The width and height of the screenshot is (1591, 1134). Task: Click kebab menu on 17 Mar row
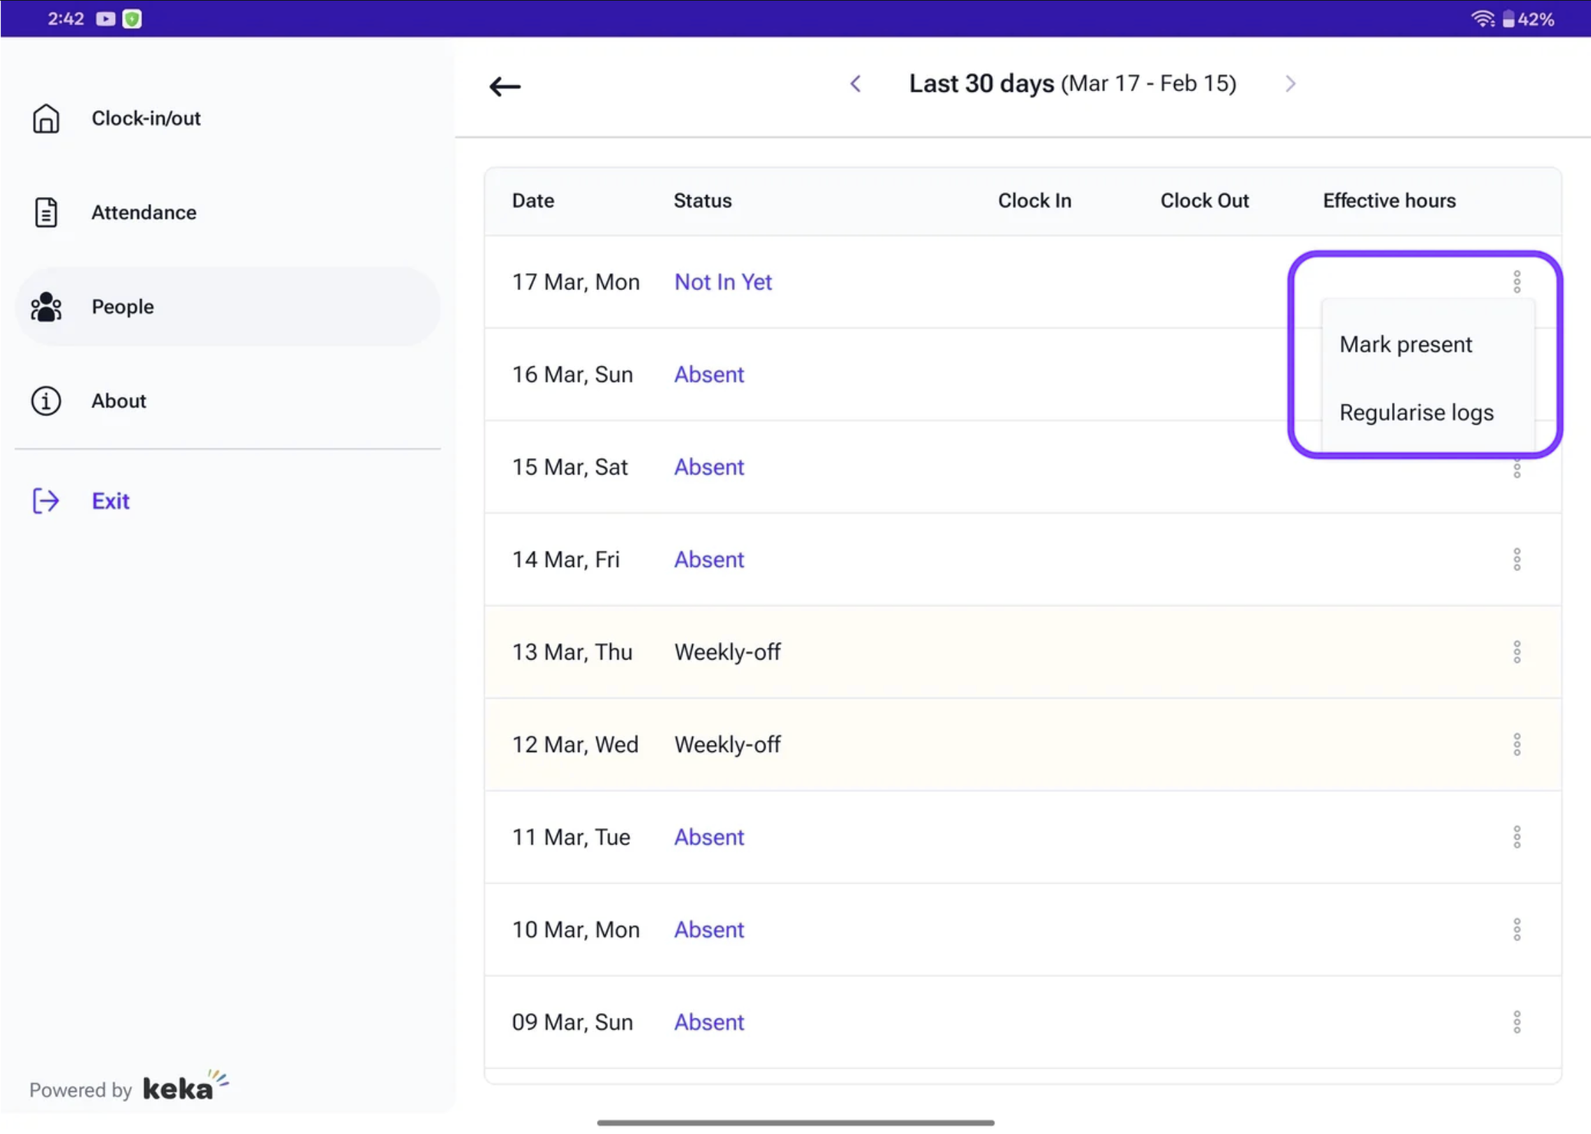[x=1516, y=282]
